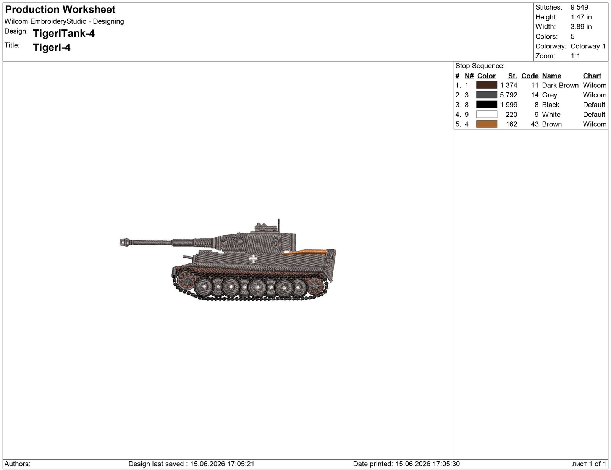Viewport: 611px width, 470px height.
Task: Click the 'Dark Brown' name cell
Action: tap(560, 85)
